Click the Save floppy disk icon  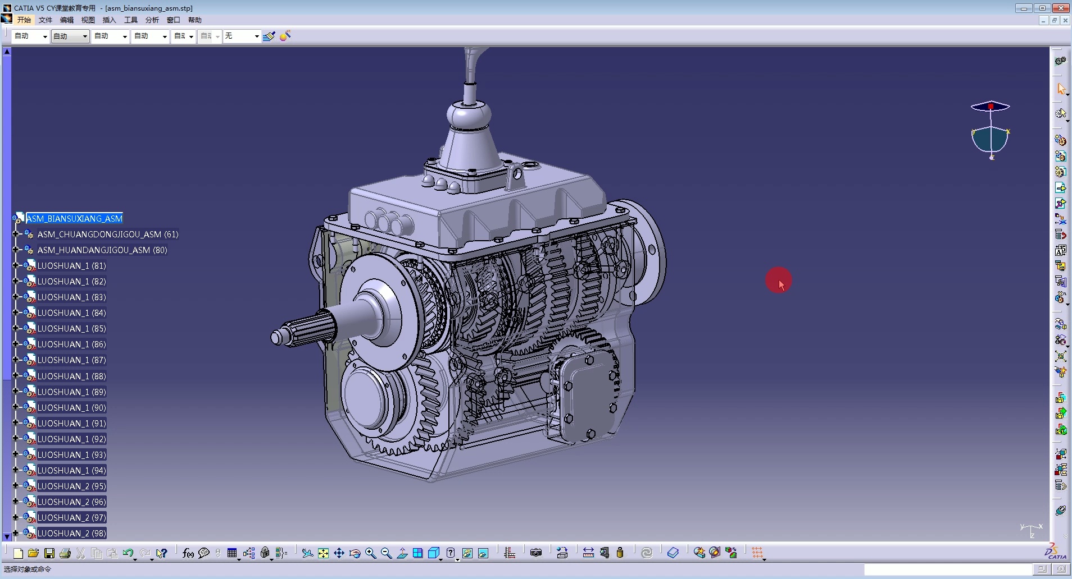click(x=49, y=553)
